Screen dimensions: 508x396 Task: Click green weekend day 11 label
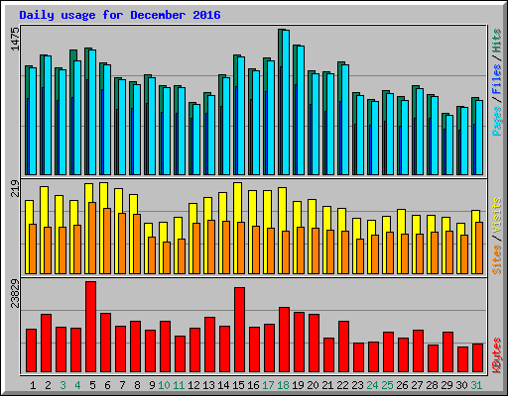click(179, 385)
